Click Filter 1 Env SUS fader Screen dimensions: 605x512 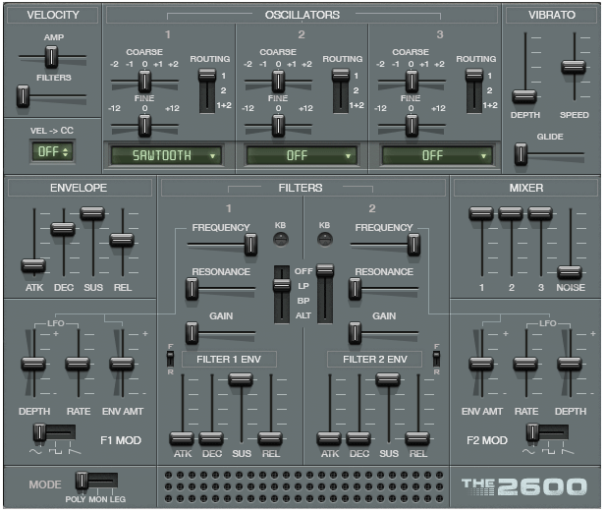241,379
